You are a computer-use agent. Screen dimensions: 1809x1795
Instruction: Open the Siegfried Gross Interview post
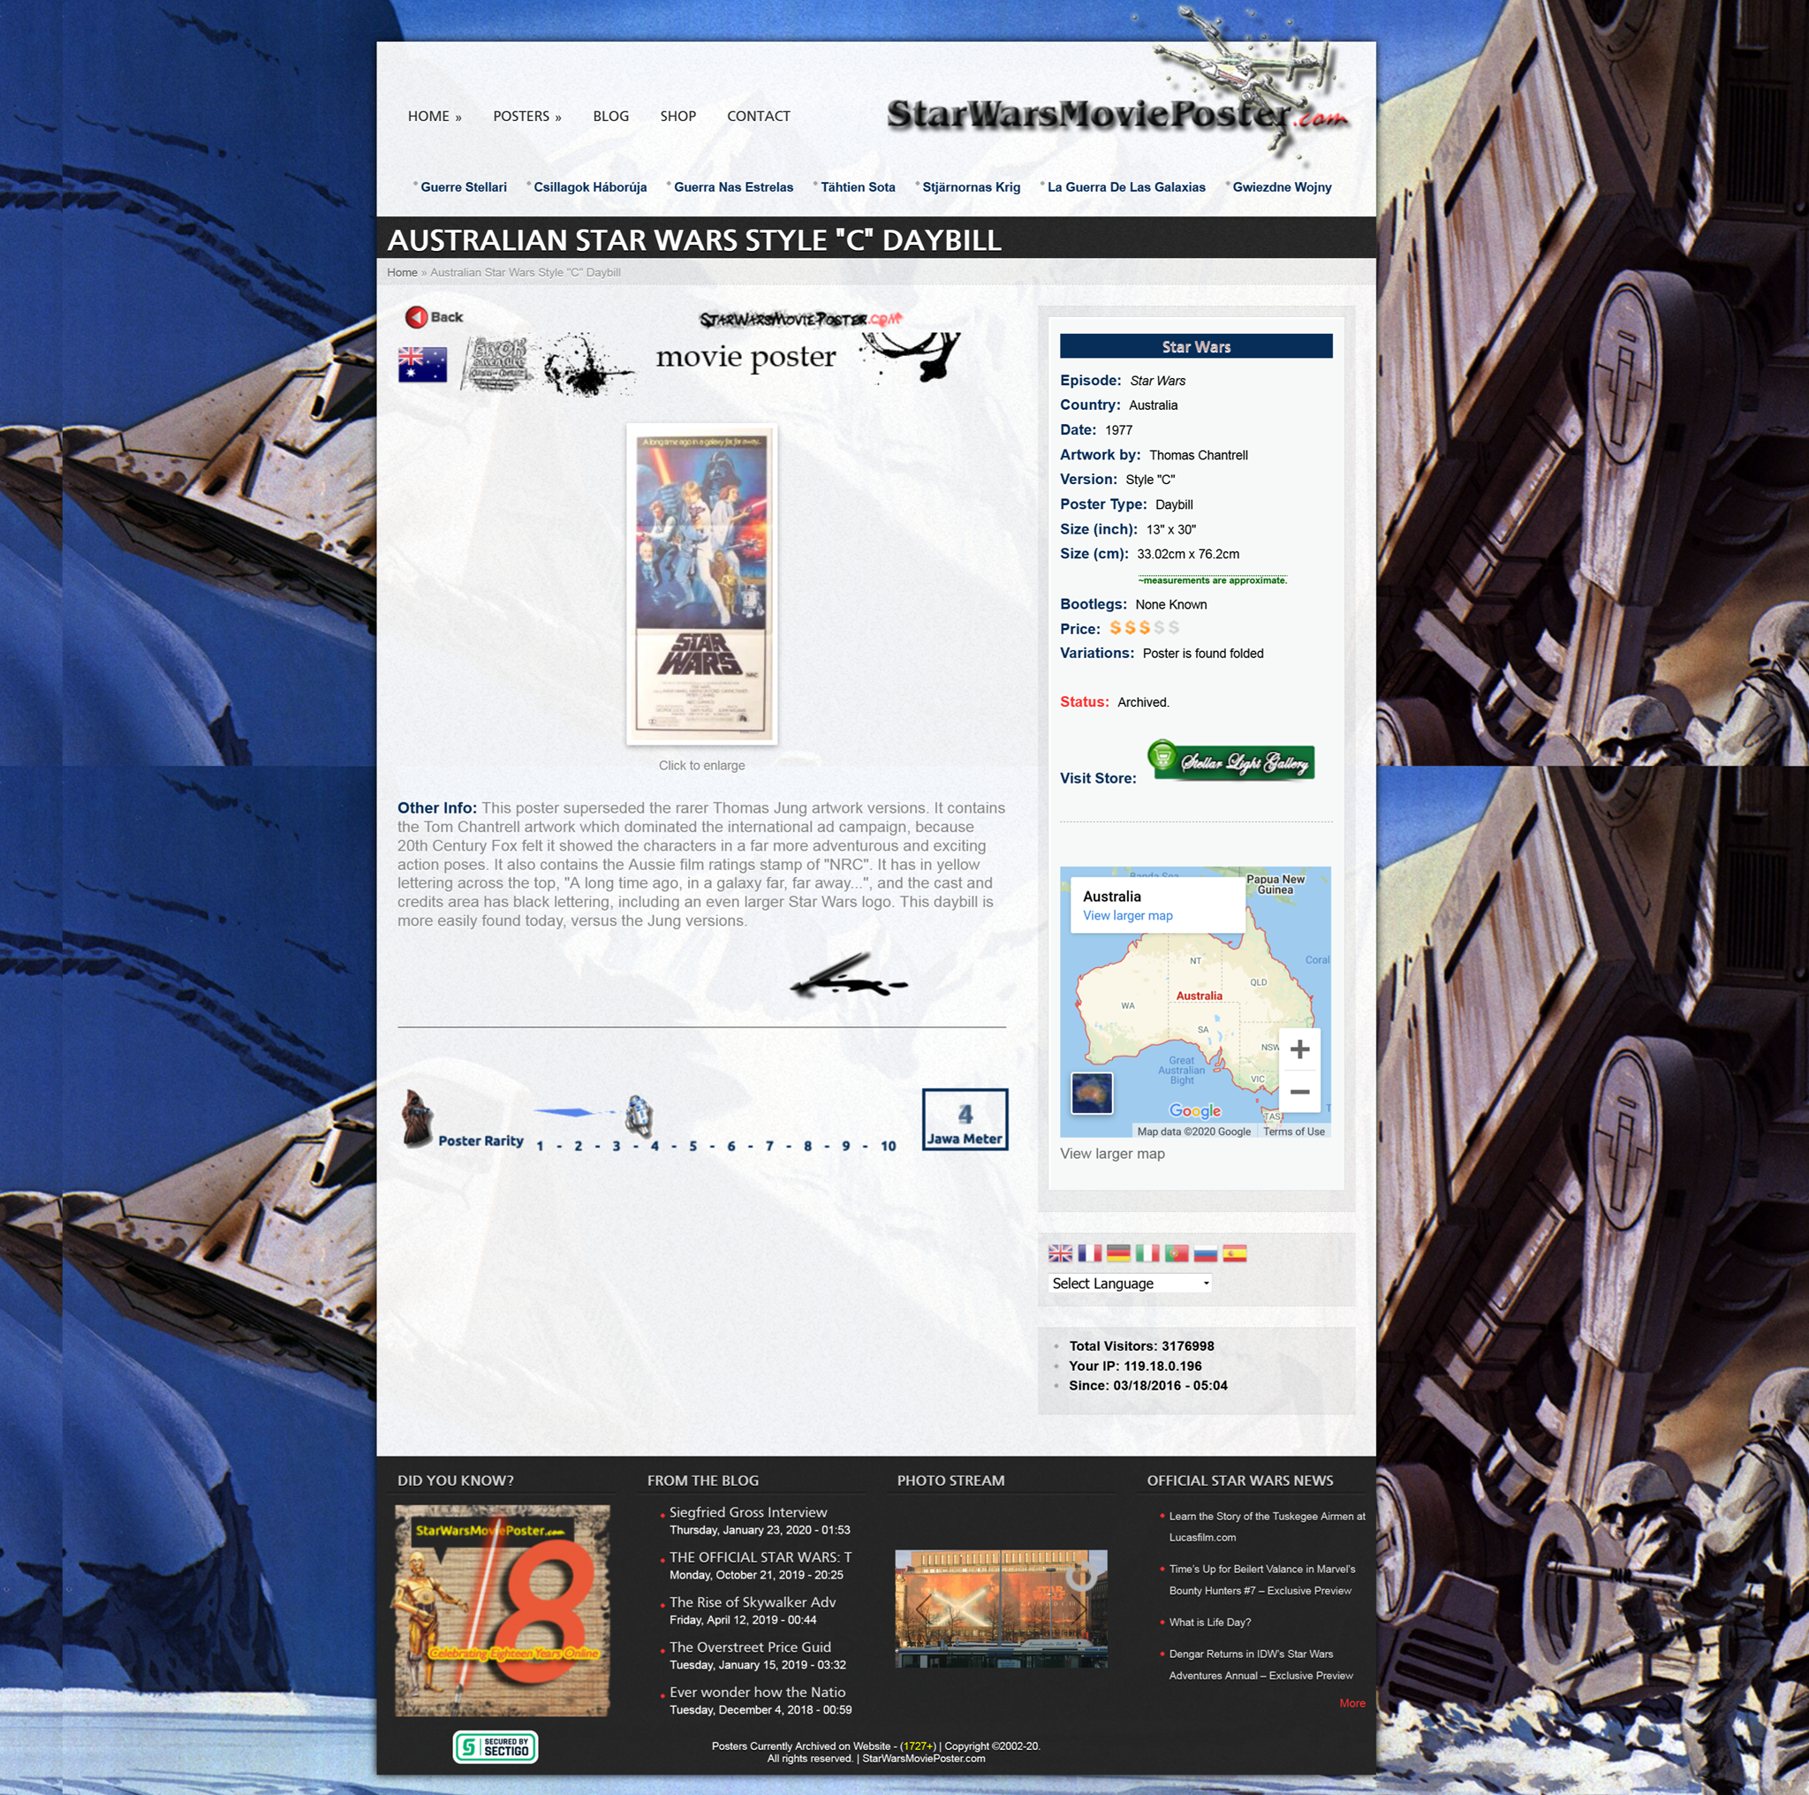(x=748, y=1512)
